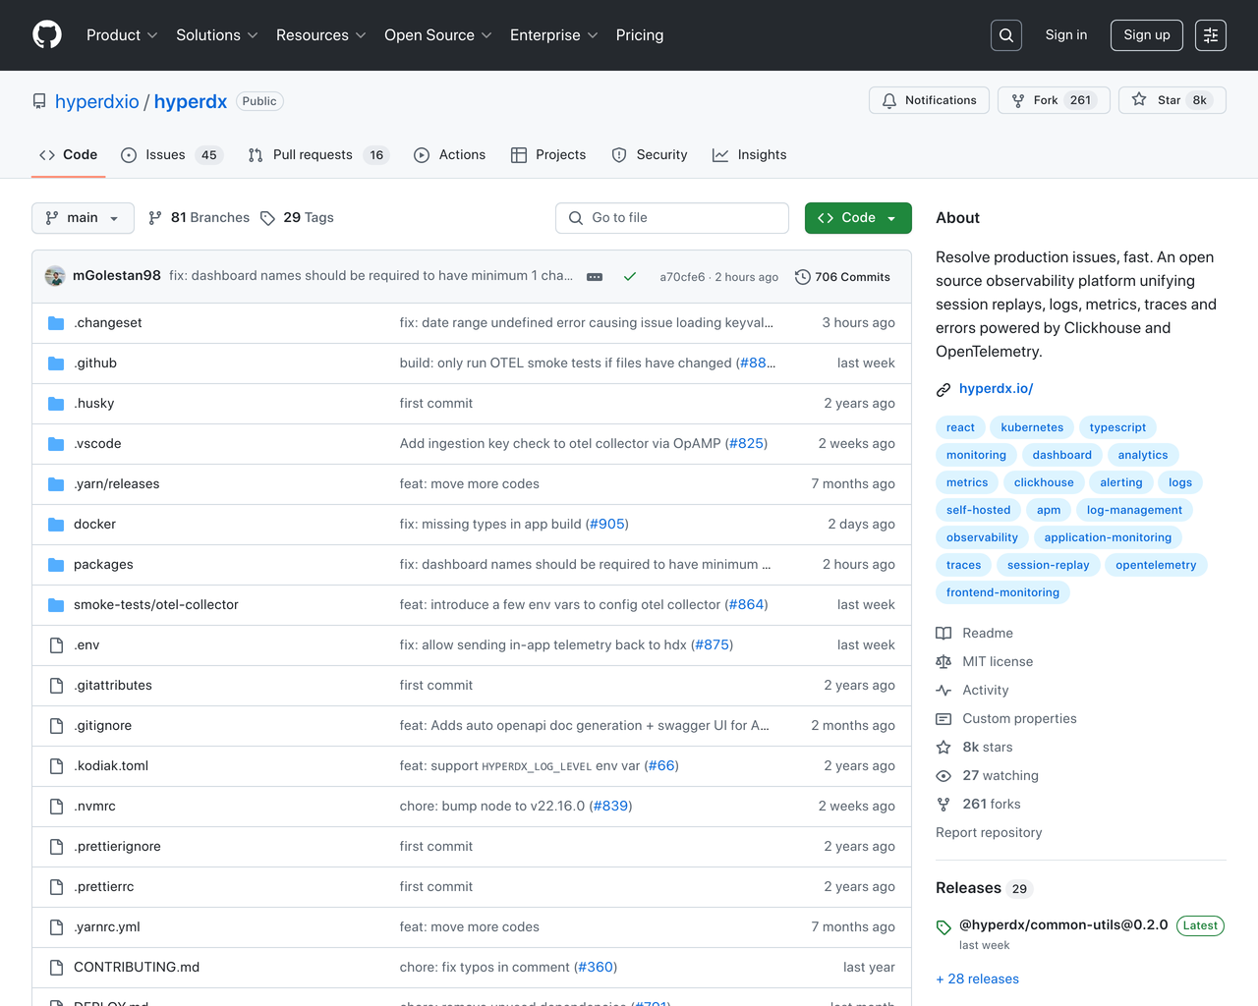Image resolution: width=1258 pixels, height=1006 pixels.
Task: Open pull request #905 link
Action: (x=607, y=525)
